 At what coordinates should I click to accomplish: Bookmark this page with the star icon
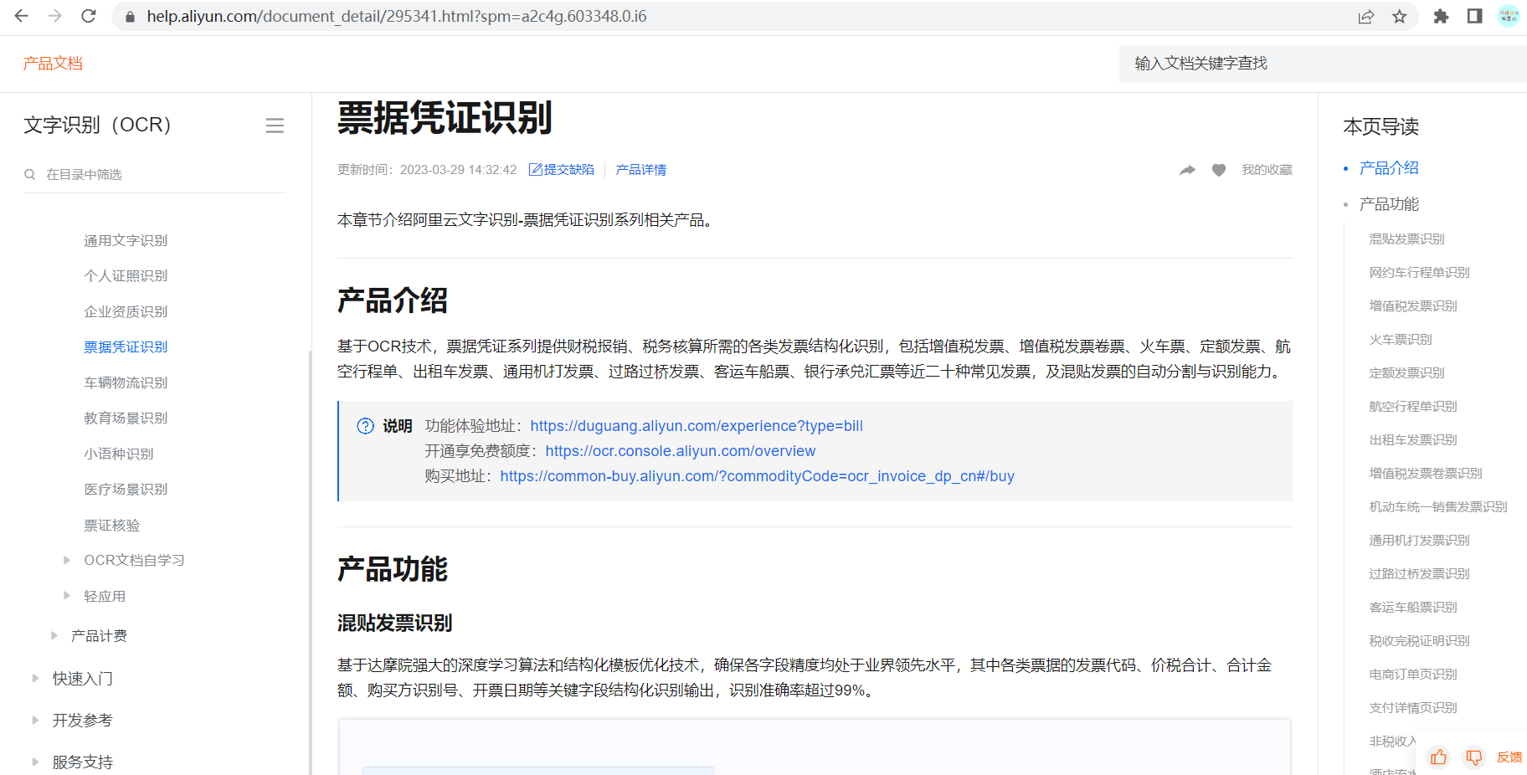click(x=1400, y=17)
